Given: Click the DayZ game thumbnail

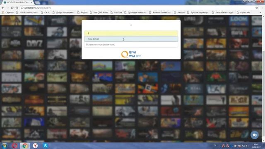Looking at the screenshot, I should [x=34, y=43].
